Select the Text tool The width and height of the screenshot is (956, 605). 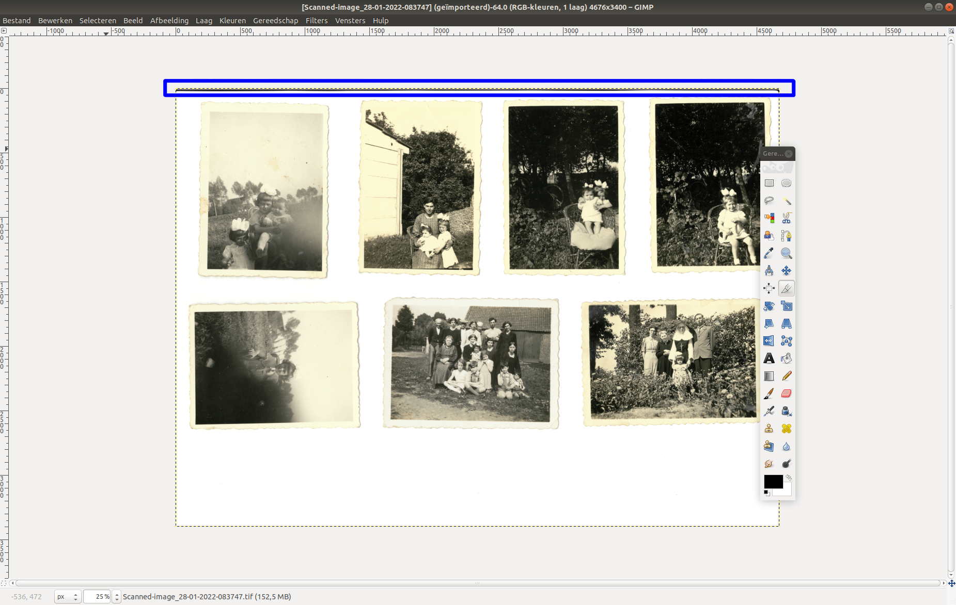point(769,358)
